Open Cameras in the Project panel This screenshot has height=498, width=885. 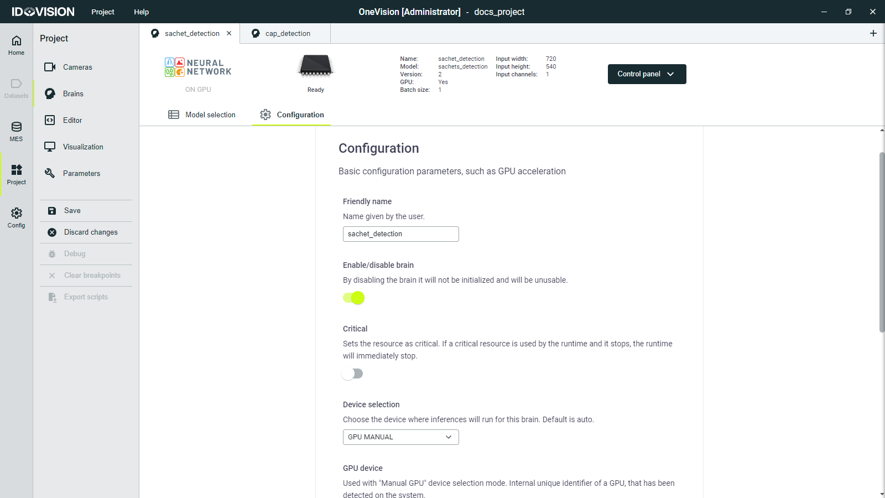click(x=77, y=67)
